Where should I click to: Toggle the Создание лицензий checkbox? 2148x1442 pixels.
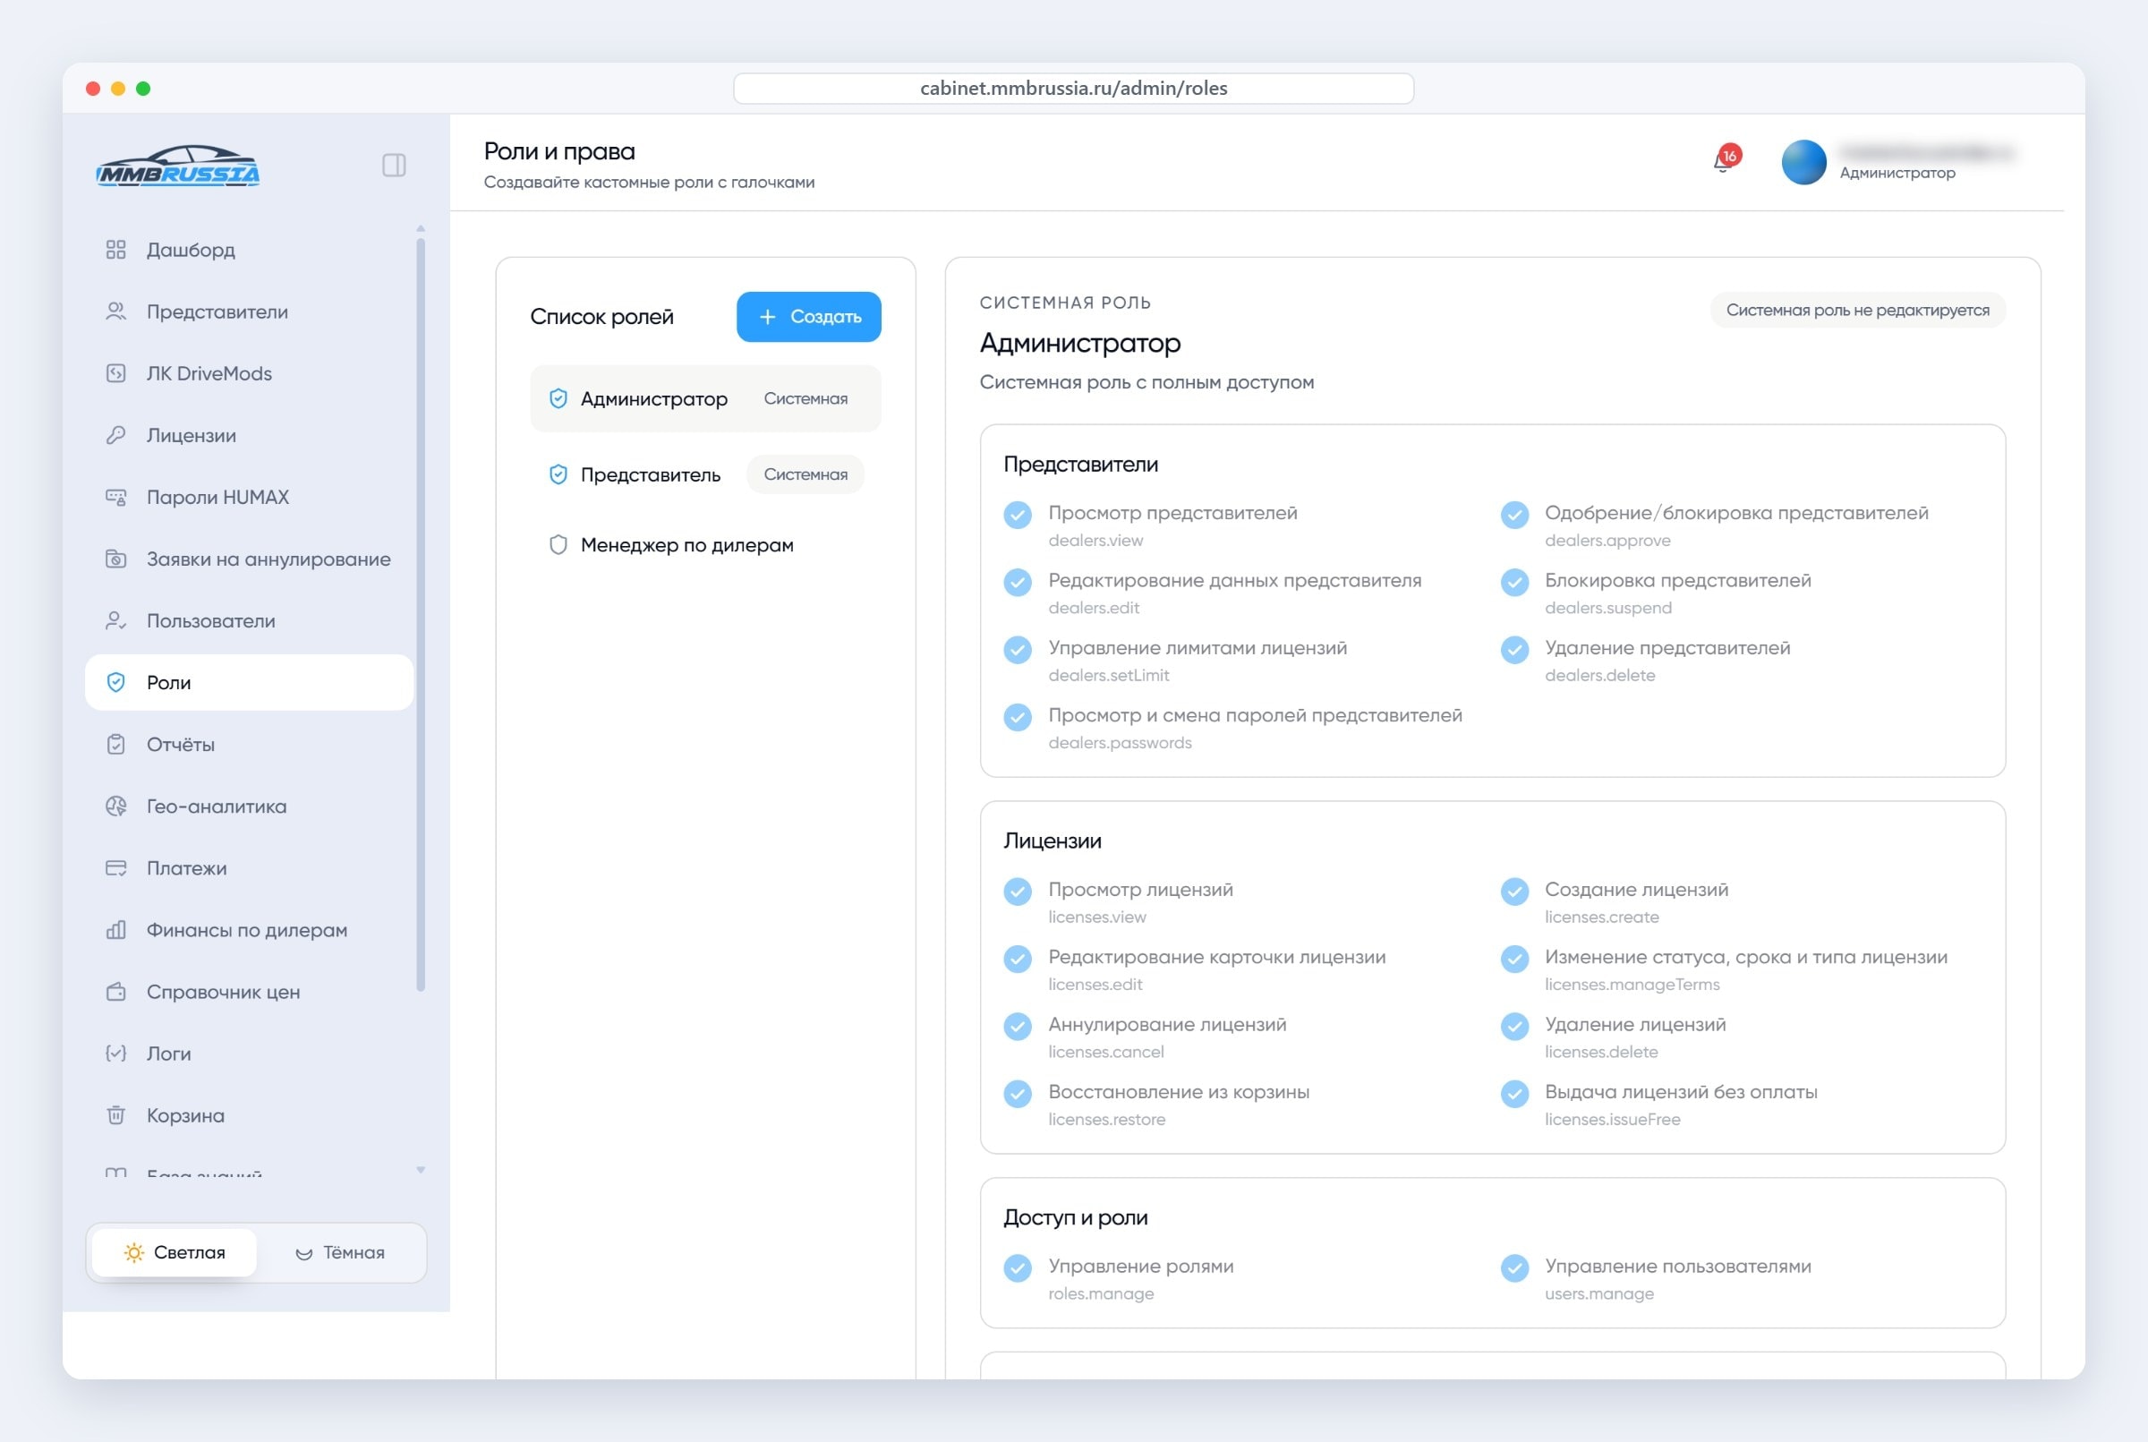coord(1514,892)
